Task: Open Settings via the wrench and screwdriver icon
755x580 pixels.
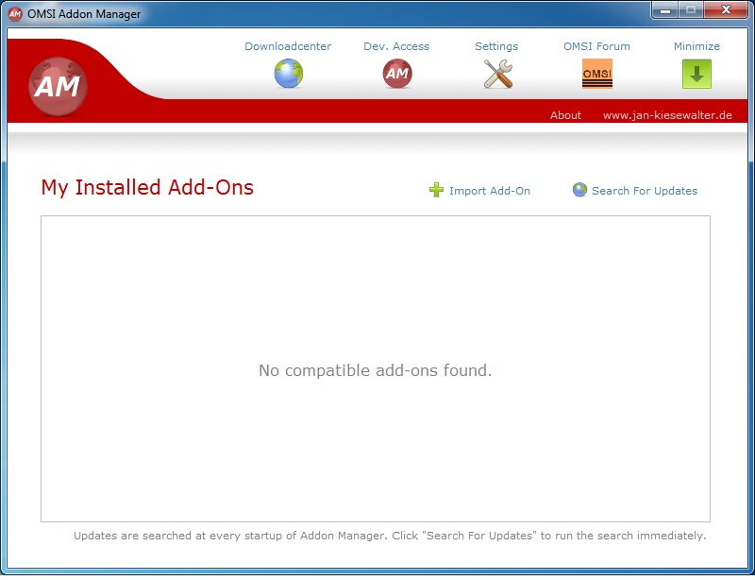Action: click(497, 74)
